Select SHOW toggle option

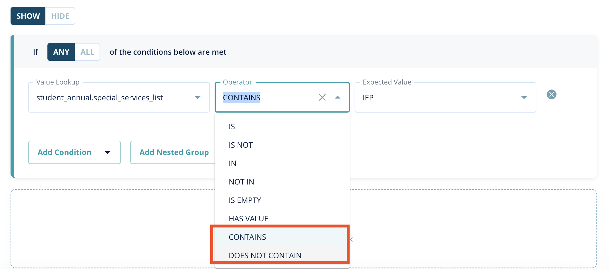(x=28, y=16)
